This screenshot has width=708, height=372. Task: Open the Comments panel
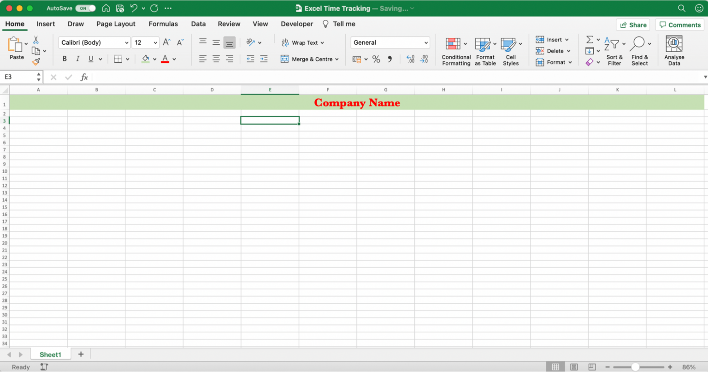pyautogui.click(x=679, y=24)
